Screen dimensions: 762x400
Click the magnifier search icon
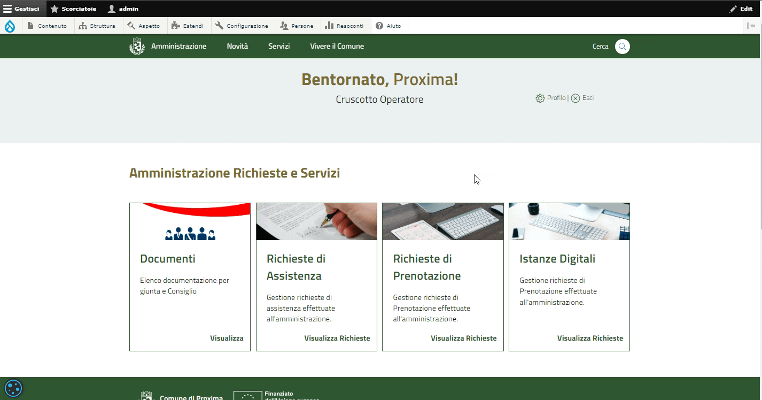pyautogui.click(x=622, y=47)
